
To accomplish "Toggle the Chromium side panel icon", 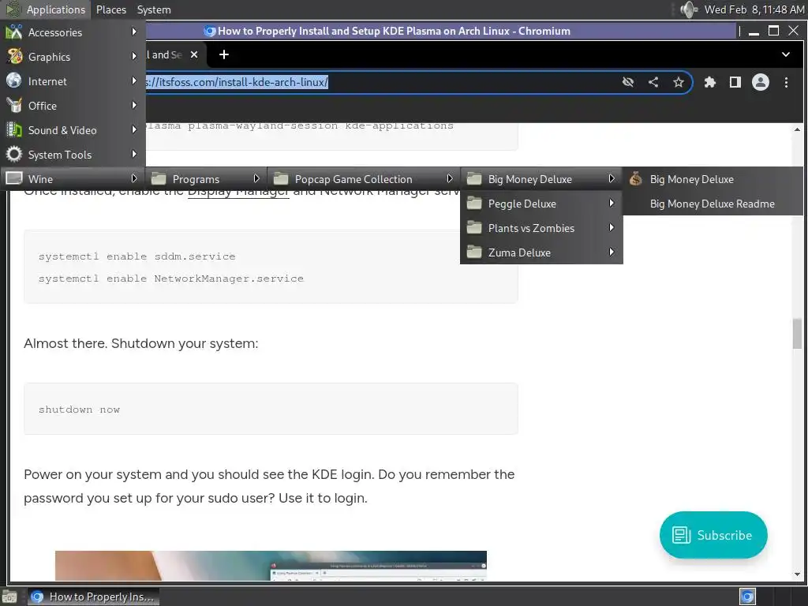I will 735,82.
